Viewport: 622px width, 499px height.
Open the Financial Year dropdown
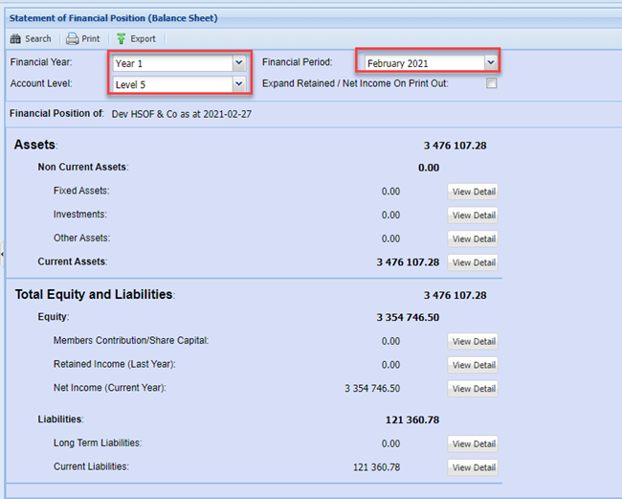(238, 63)
